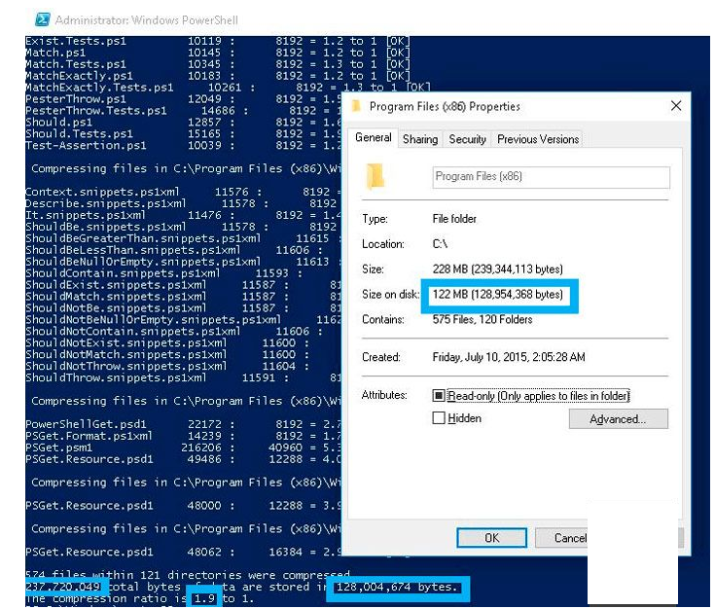The width and height of the screenshot is (715, 609).
Task: Click the Exist.Tests.ps1 output line
Action: [x=218, y=41]
